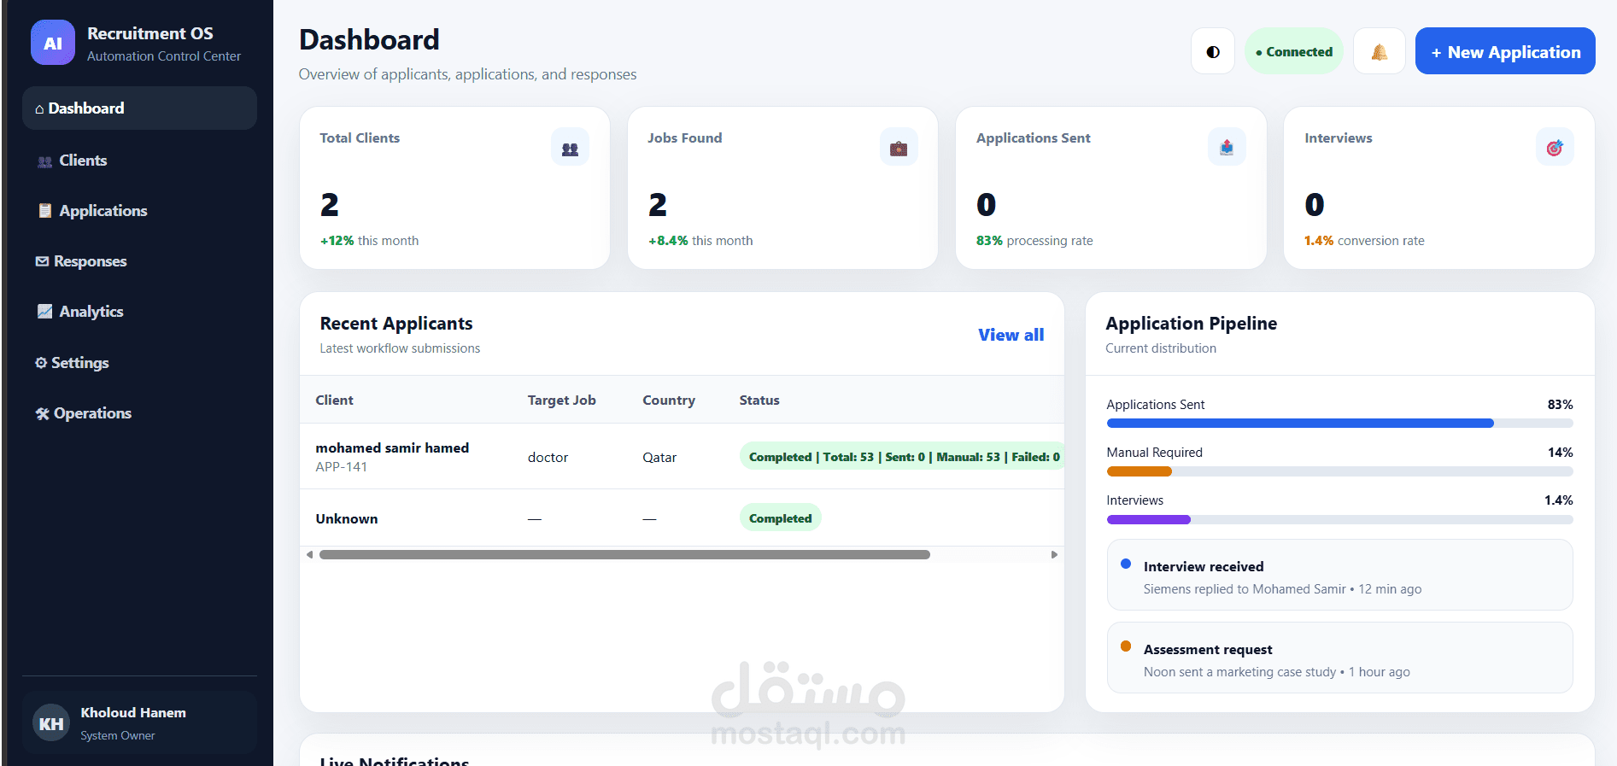Click the Qatar country cell
The height and width of the screenshot is (766, 1617).
[659, 458]
